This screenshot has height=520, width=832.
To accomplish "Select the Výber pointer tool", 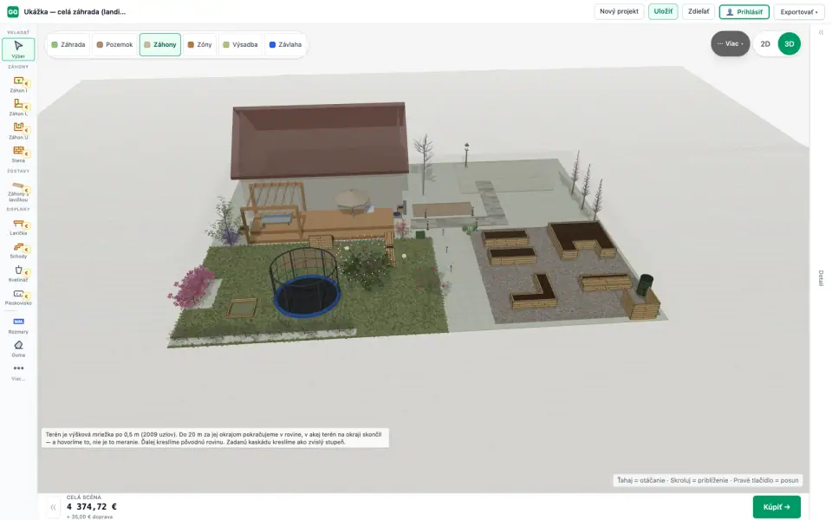I will point(18,49).
